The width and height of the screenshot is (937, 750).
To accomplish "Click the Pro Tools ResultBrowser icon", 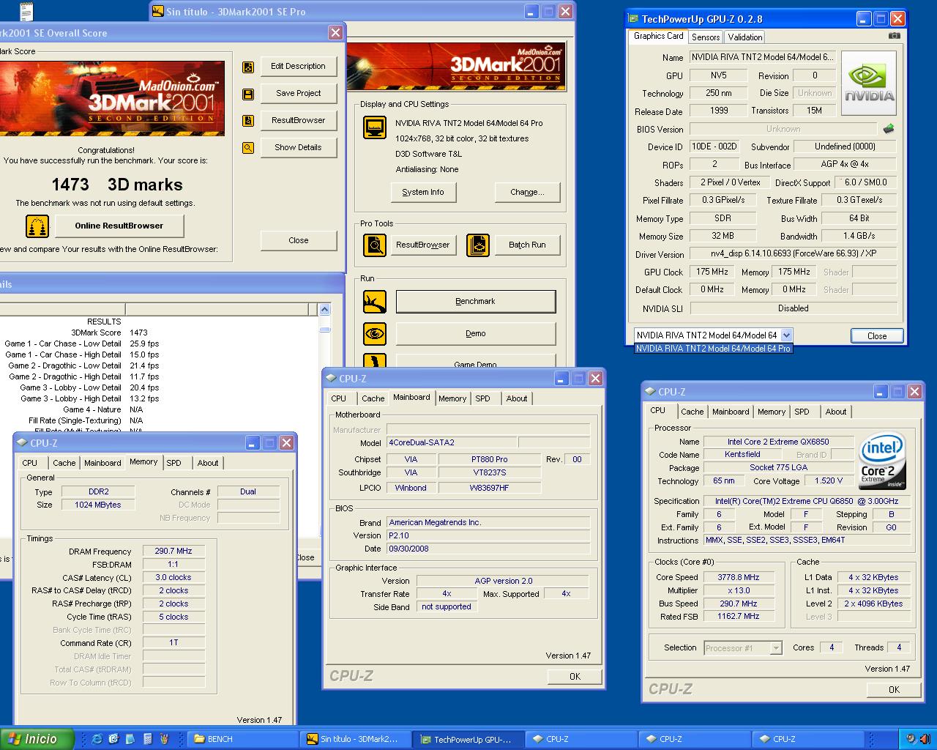I will tap(375, 245).
